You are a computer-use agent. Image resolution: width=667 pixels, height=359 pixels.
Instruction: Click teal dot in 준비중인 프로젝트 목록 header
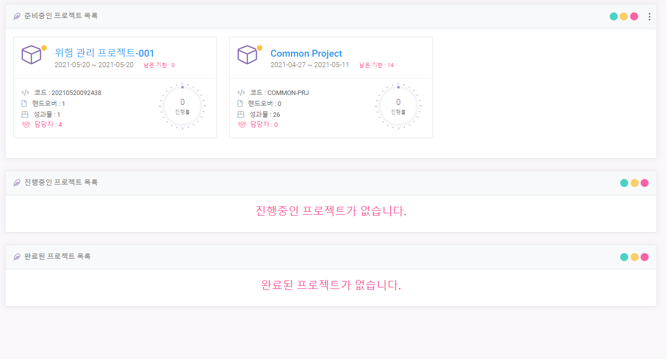click(x=614, y=16)
